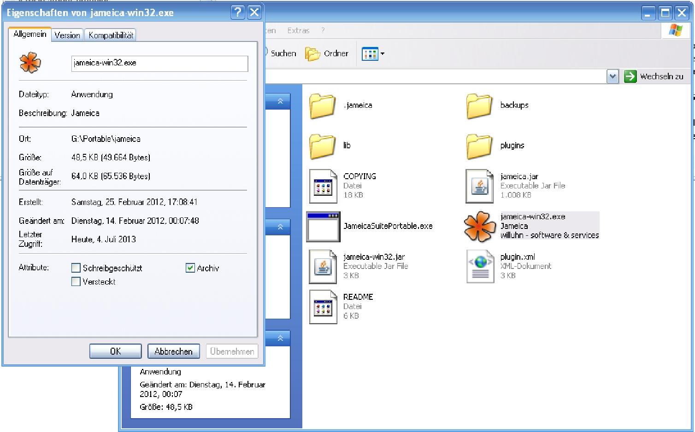Viewport: 695px width, 432px height.
Task: Enable the Versteckt checkbox
Action: [76, 282]
